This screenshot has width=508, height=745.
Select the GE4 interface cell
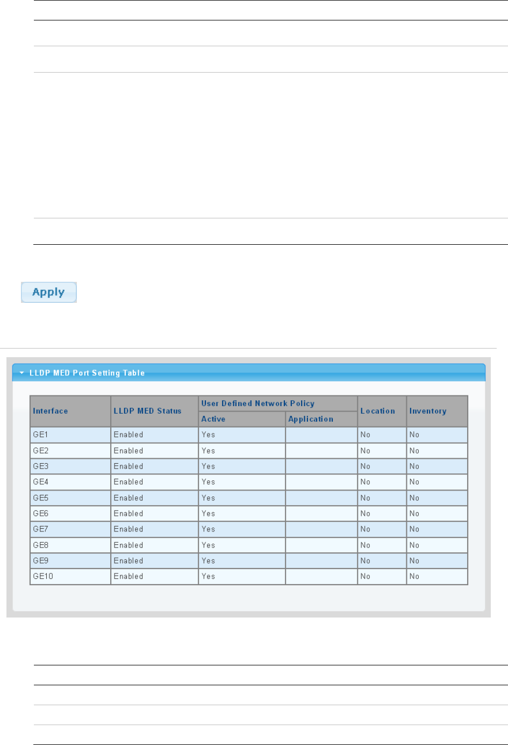[70, 482]
